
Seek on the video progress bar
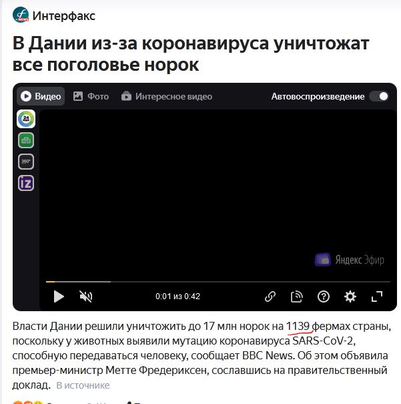click(x=218, y=282)
